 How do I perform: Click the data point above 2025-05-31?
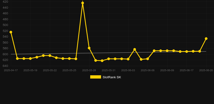tap(109, 59)
